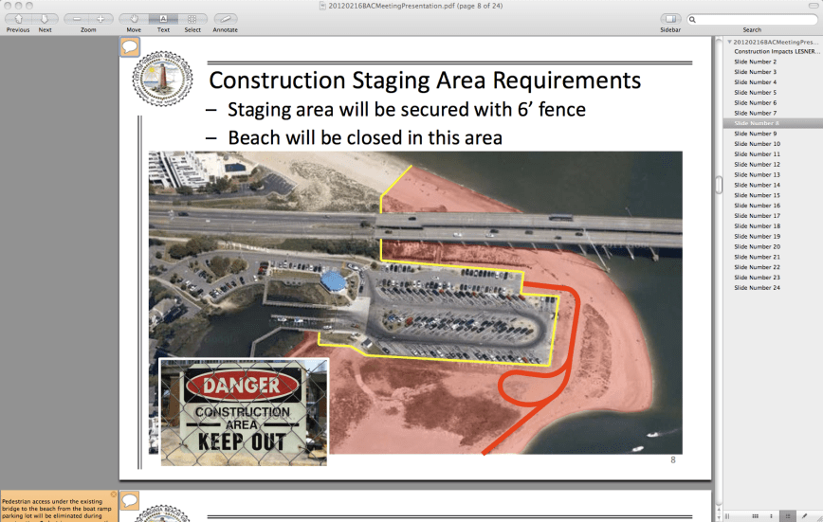Jump to Slide Number 24
823x522 pixels.
click(x=757, y=288)
